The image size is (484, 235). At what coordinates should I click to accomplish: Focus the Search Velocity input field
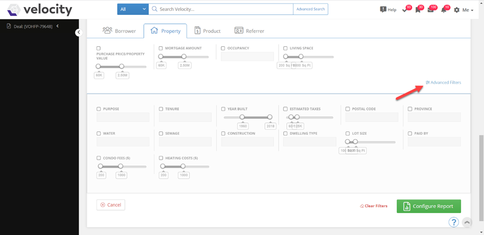click(221, 9)
